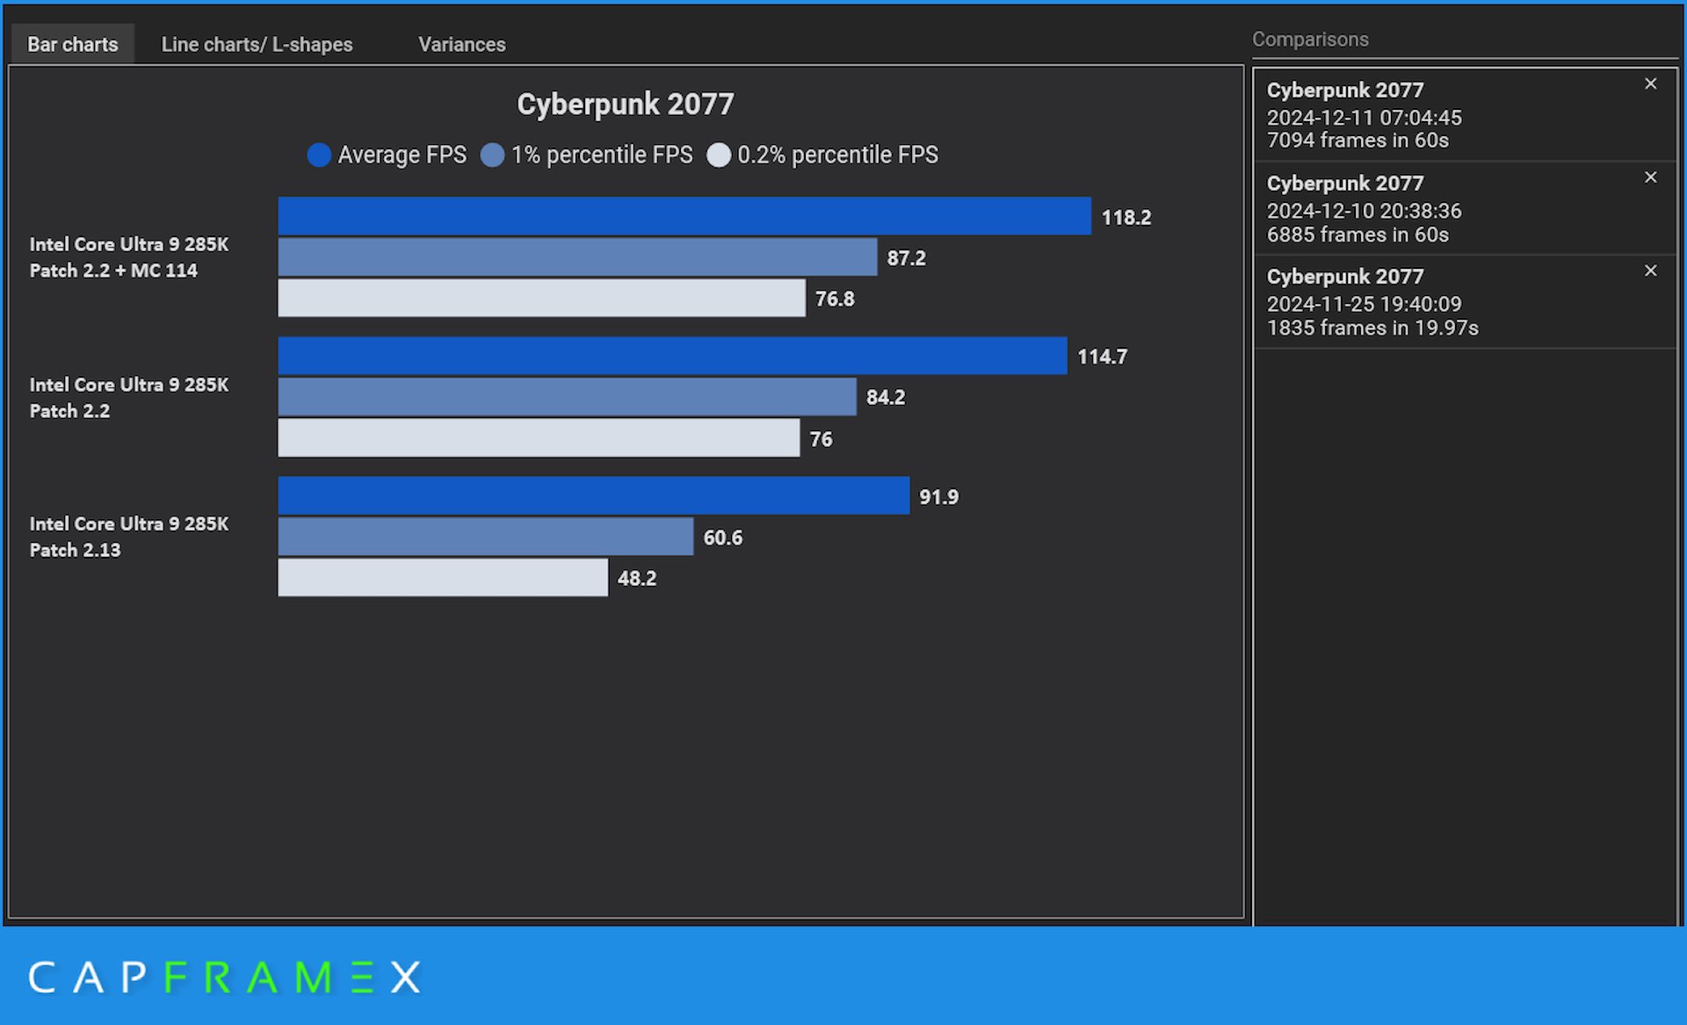Click the 118.2 average FPS bar
This screenshot has height=1025, width=1687.
(x=684, y=216)
